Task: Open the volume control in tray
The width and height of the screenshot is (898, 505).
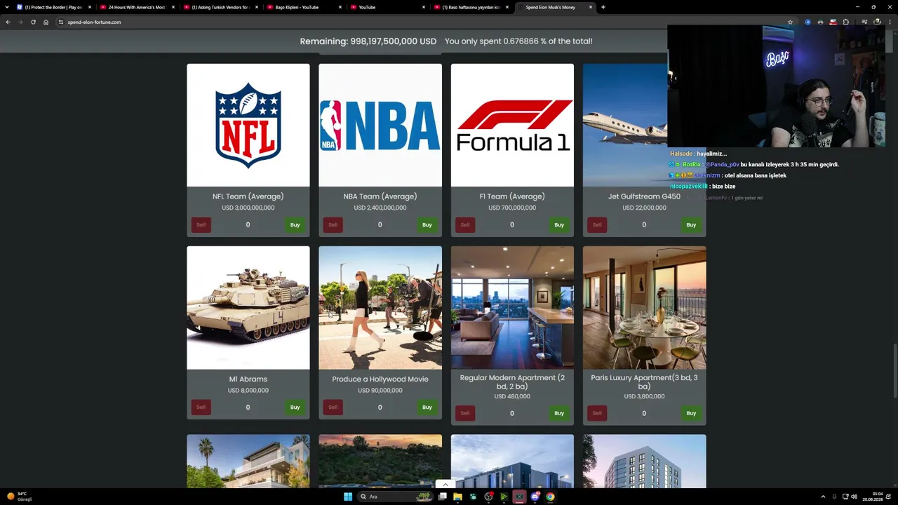Action: click(854, 497)
